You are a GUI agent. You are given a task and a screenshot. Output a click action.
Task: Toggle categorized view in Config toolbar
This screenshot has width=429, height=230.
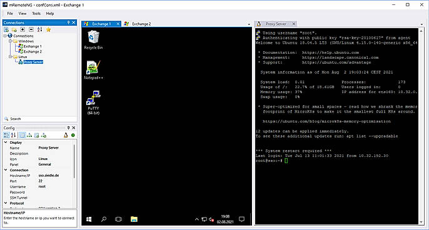[6, 135]
